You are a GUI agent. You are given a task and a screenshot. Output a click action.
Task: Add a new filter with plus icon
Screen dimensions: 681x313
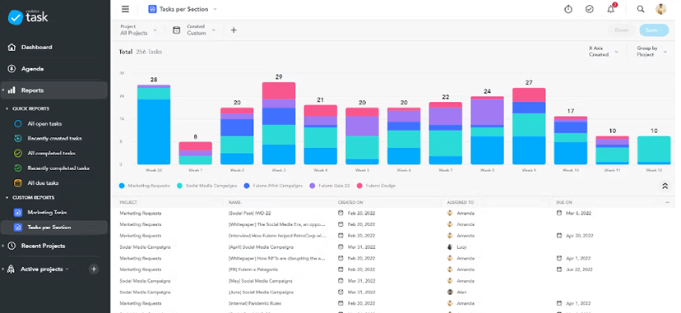[x=234, y=30]
